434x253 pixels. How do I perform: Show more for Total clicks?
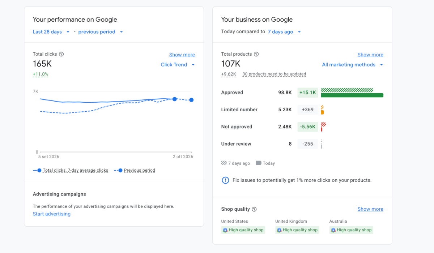pos(182,55)
